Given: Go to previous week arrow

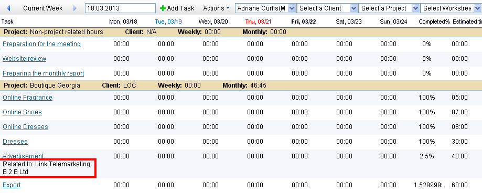Looking at the screenshot, I should click(x=8, y=8).
